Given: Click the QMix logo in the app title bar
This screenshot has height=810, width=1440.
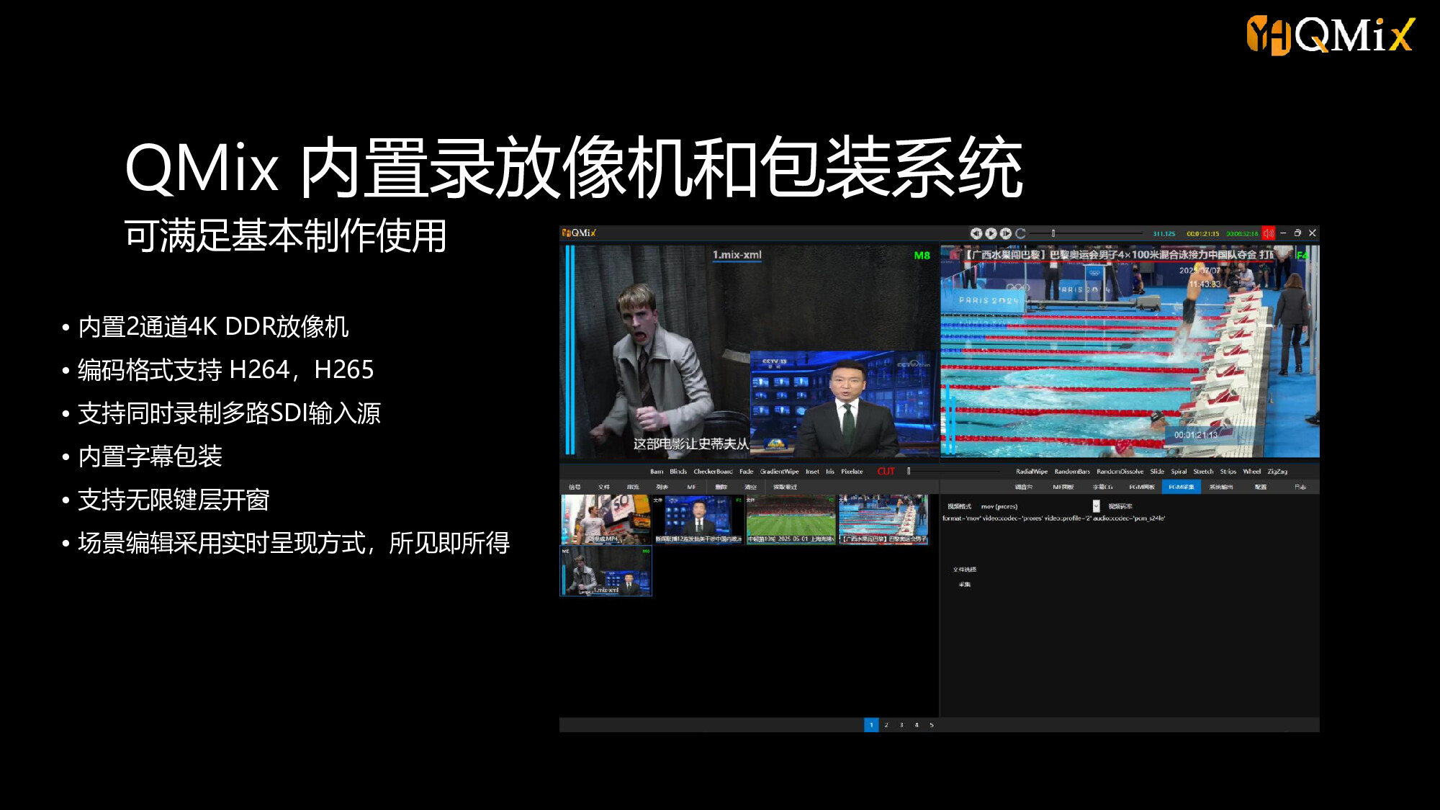Looking at the screenshot, I should click(x=580, y=233).
